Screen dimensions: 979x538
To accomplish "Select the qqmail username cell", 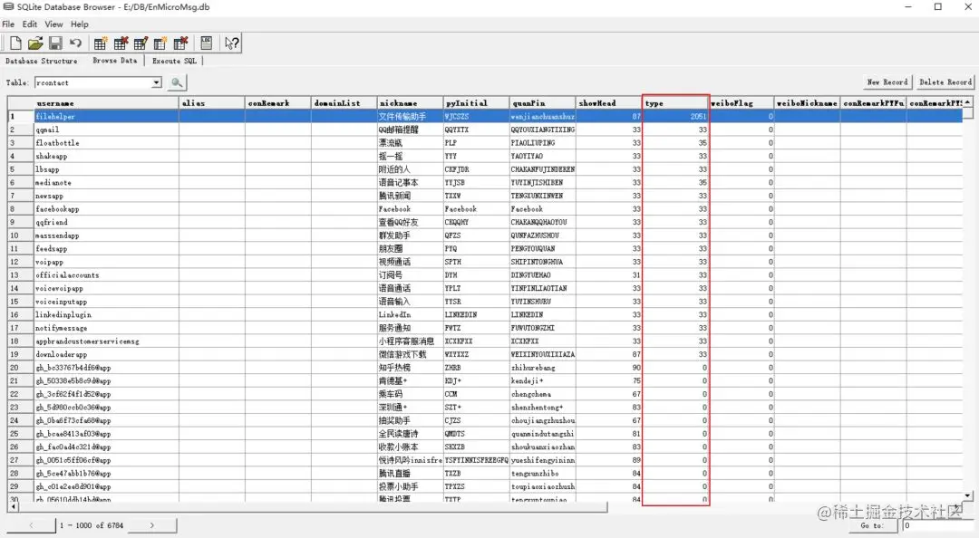I will coord(106,130).
